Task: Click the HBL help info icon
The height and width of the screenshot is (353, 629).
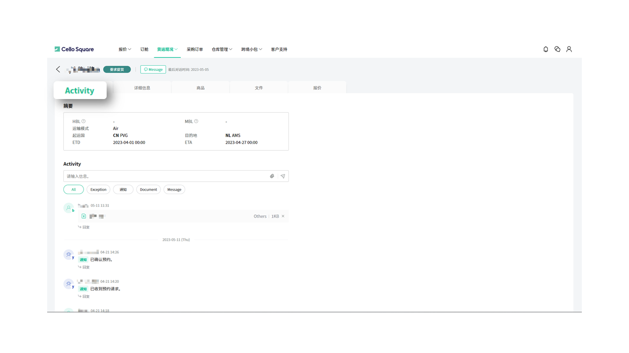Action: (x=84, y=121)
